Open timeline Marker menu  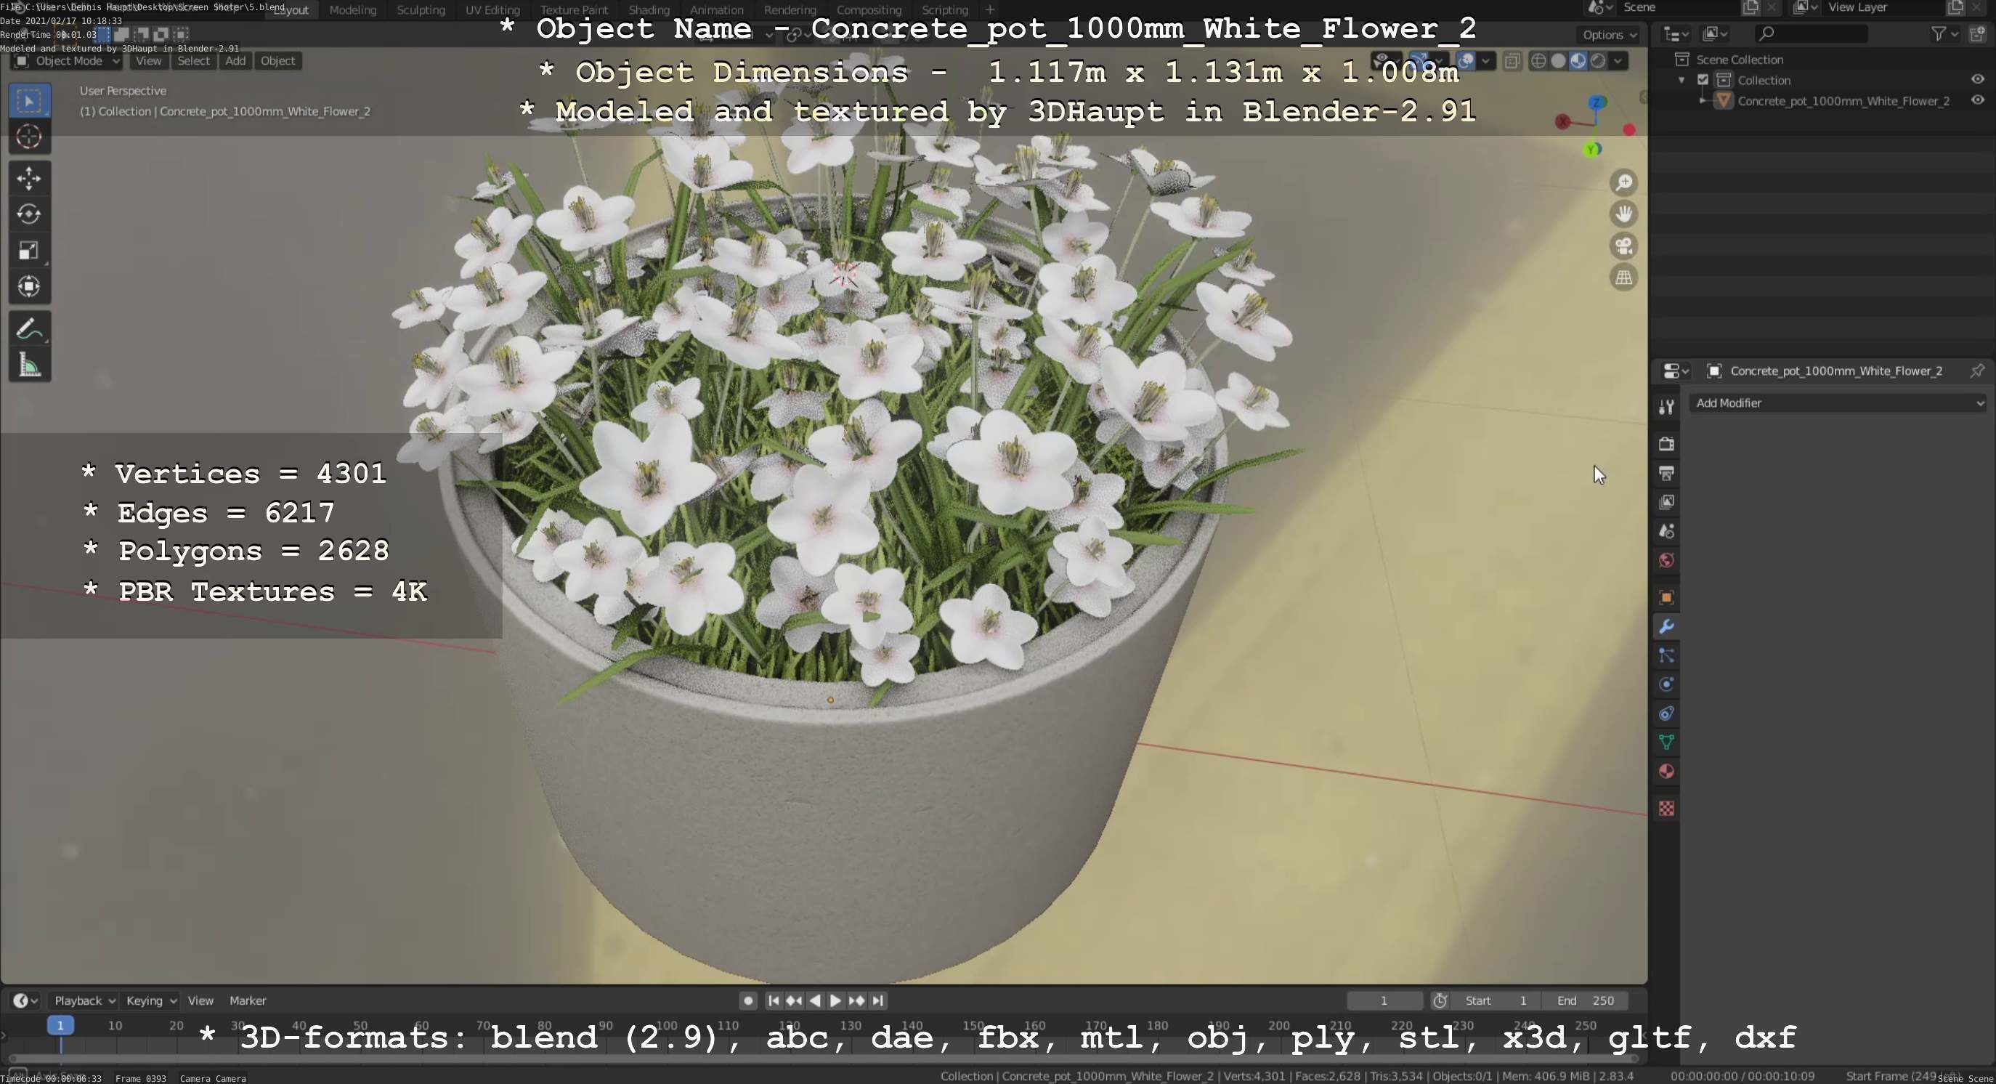click(247, 1000)
